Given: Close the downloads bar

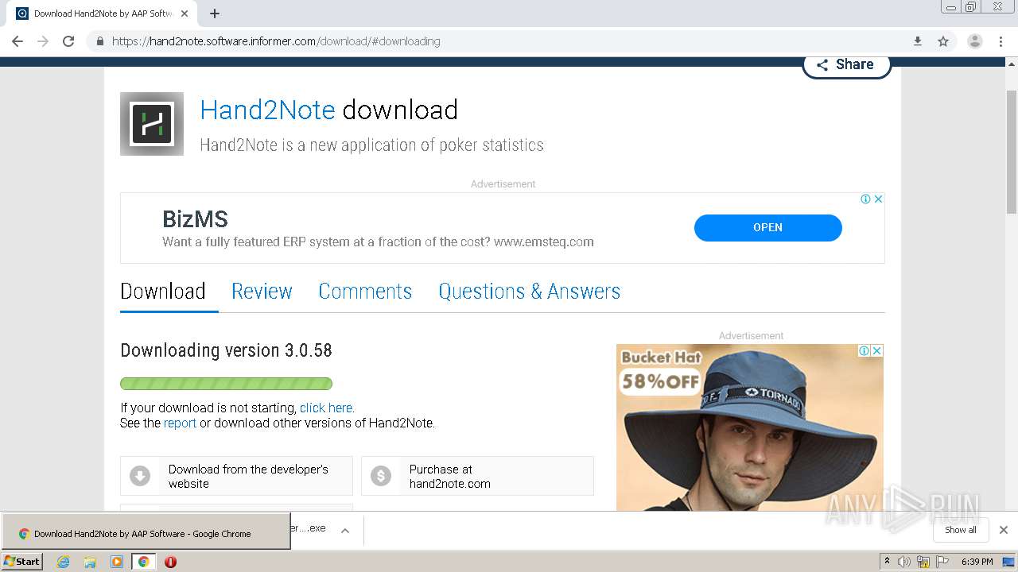Looking at the screenshot, I should coord(1004,530).
